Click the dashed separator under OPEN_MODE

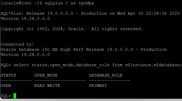coord(60,80)
